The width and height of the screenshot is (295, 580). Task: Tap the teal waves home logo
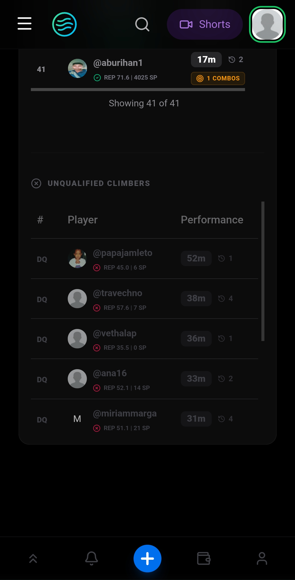click(64, 24)
